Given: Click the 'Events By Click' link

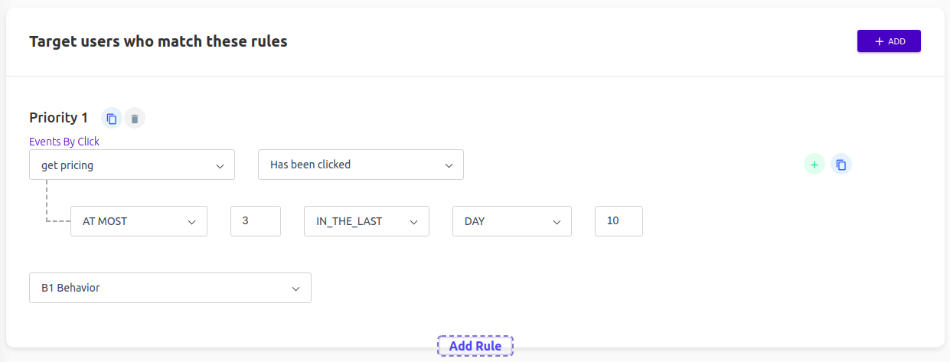Looking at the screenshot, I should pos(64,142).
